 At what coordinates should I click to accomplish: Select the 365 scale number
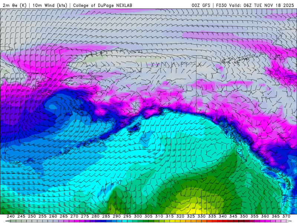coord(276,216)
